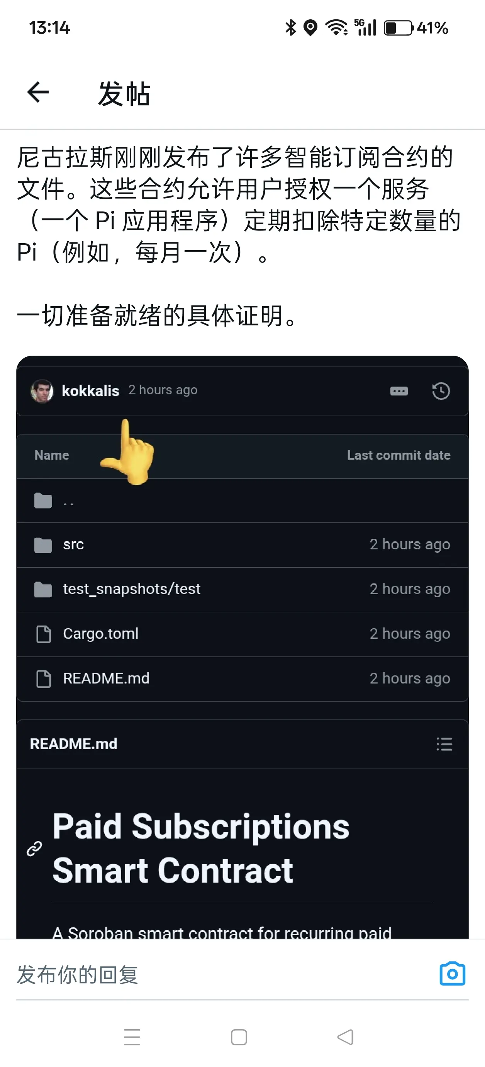
Task: Open the camera icon in reply bar
Action: coord(452,973)
